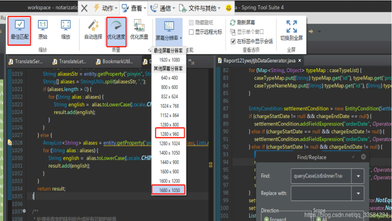Enable 显示远程光标 (show remote cursor) checkbox
Screen dimensions: 392x221
click(x=191, y=32)
